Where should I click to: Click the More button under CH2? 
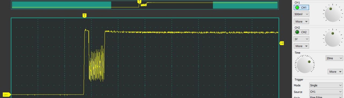coord(301,46)
